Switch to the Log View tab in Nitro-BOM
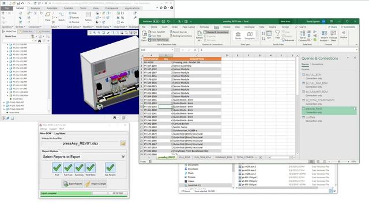369x207 pixels. pyautogui.click(x=59, y=133)
